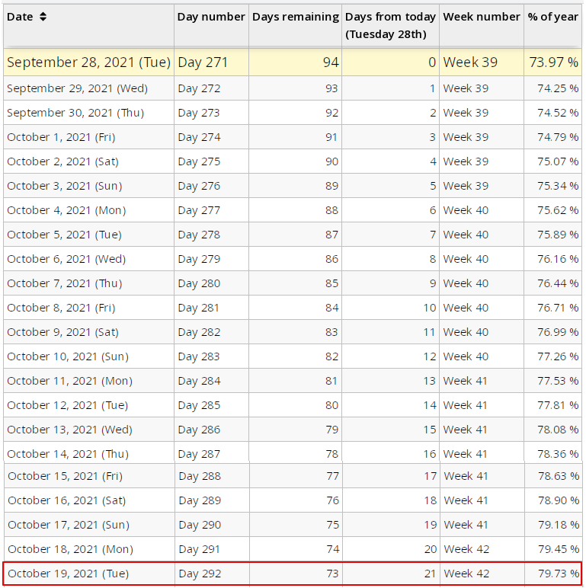Select October 14, 2021 (Thu) date
The image size is (586, 588).
click(x=68, y=454)
